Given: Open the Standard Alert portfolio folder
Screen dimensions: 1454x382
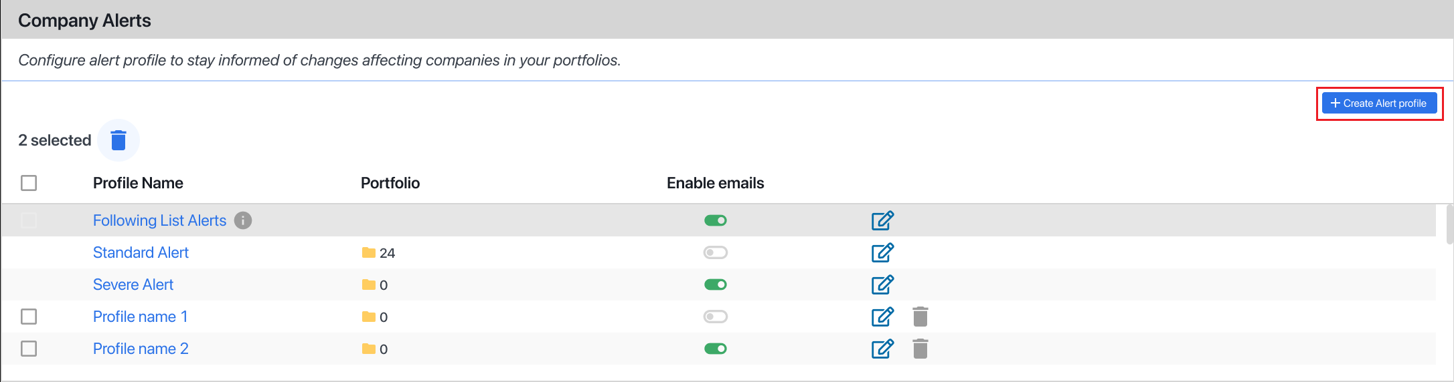Looking at the screenshot, I should point(369,252).
